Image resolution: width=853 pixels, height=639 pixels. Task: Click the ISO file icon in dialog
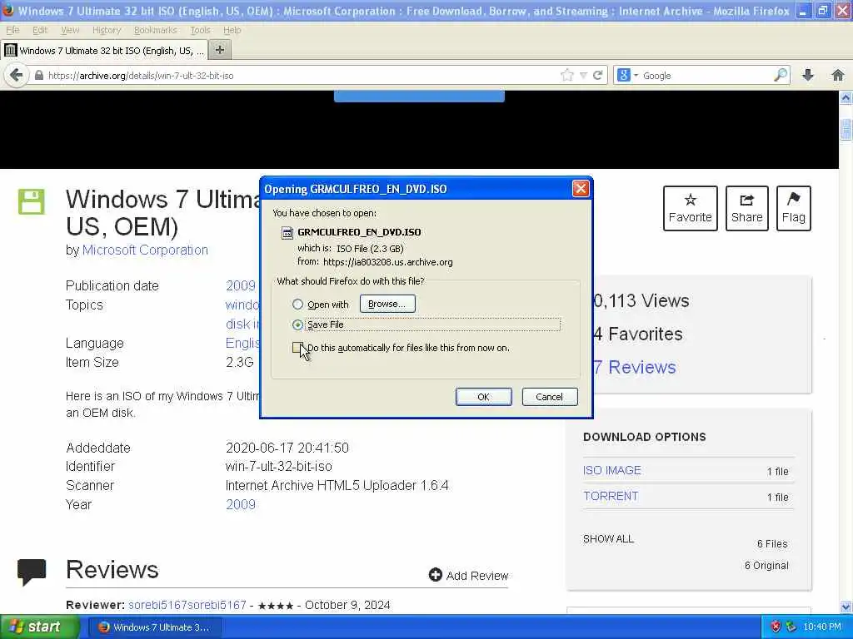point(287,233)
